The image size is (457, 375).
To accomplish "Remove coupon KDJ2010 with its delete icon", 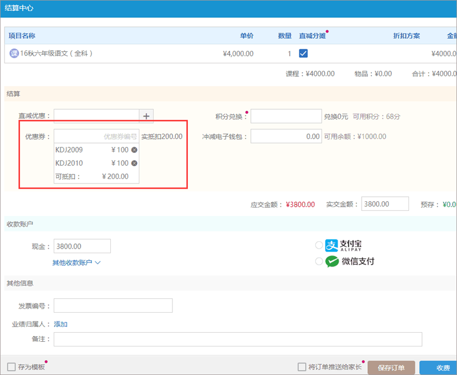I will pos(134,163).
